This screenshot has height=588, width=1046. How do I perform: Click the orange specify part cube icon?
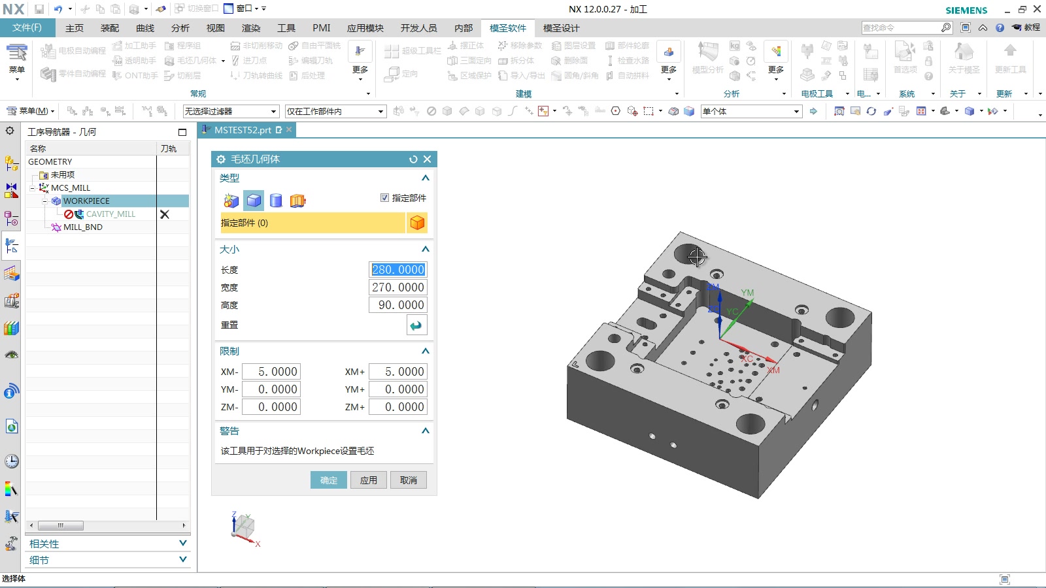417,223
